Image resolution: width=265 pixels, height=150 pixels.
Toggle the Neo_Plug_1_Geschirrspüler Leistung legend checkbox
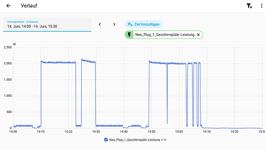106,140
